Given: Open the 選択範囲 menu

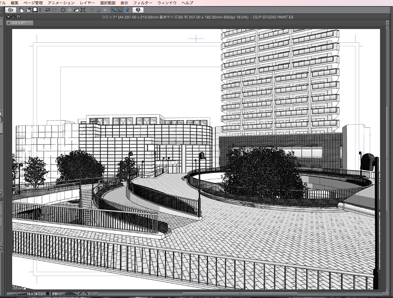Looking at the screenshot, I should tap(108, 3).
